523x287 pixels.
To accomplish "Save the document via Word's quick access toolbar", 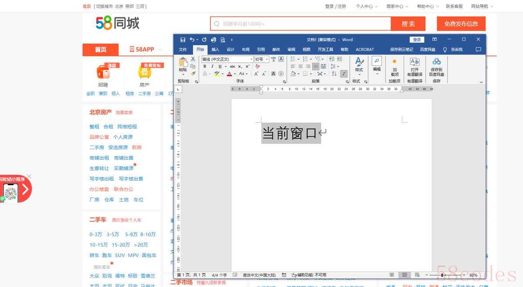I will [183, 40].
